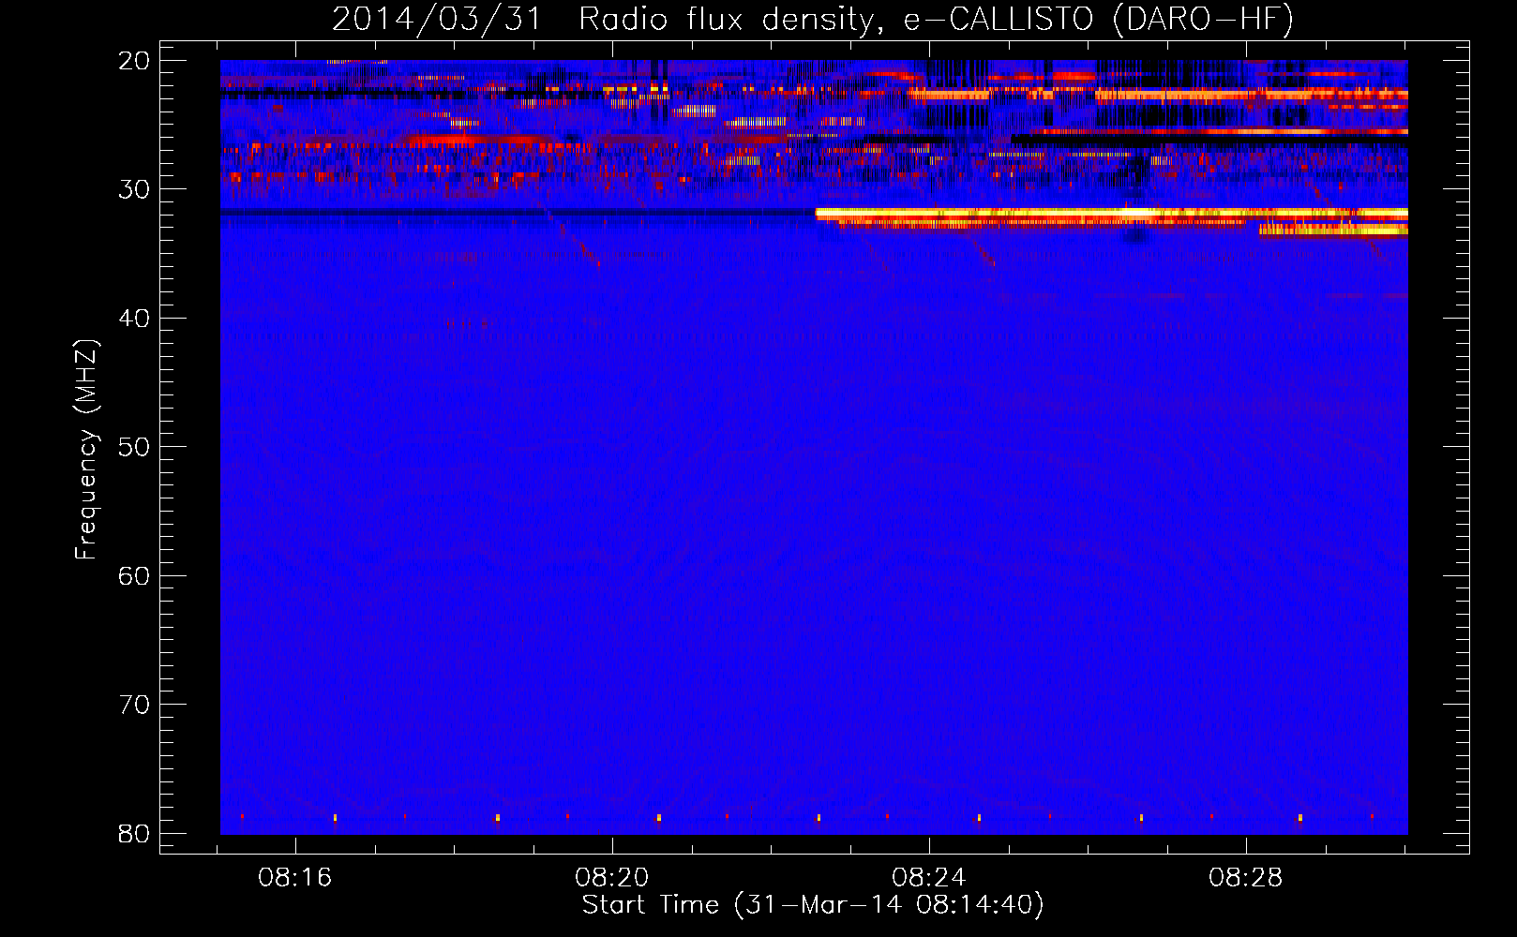Click the 08:20 time tick label

pos(612,878)
